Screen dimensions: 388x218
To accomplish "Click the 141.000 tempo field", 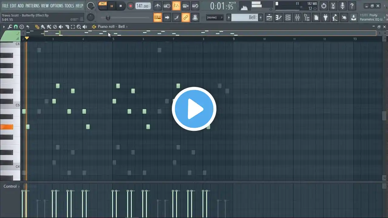I will 142,6.
